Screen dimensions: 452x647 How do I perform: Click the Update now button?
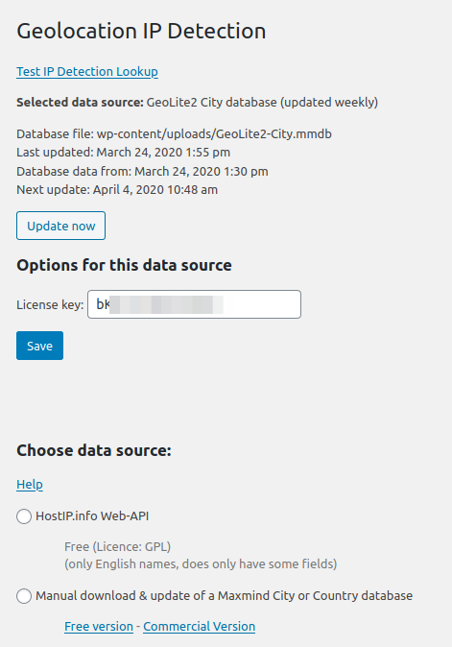(x=61, y=226)
